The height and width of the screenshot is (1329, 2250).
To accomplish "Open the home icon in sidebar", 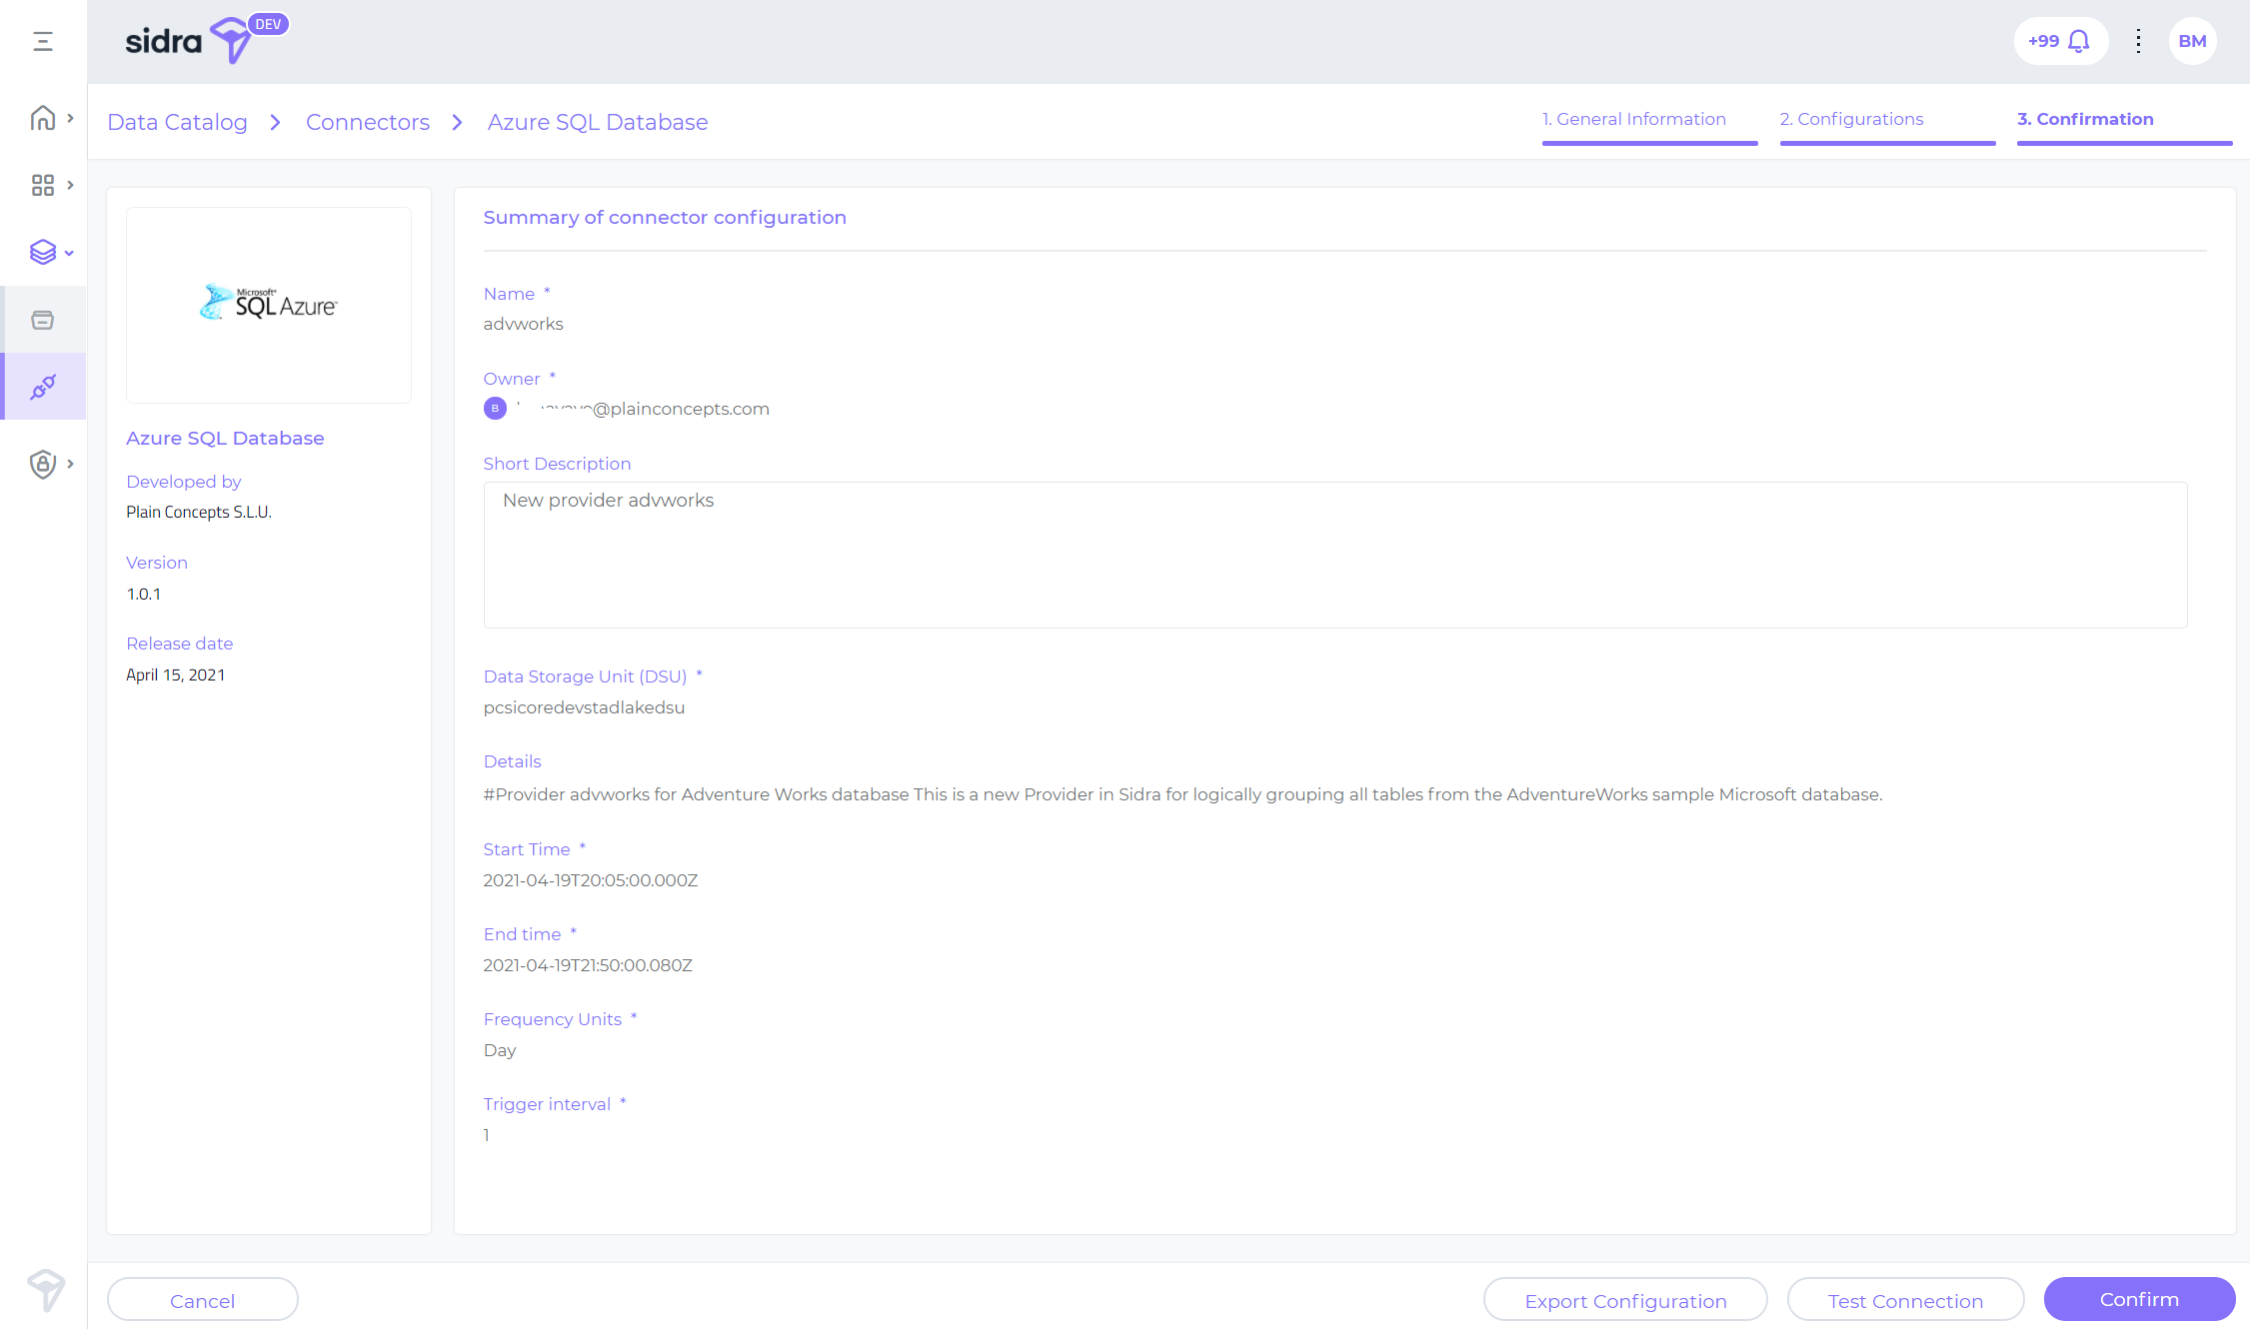I will 42,118.
